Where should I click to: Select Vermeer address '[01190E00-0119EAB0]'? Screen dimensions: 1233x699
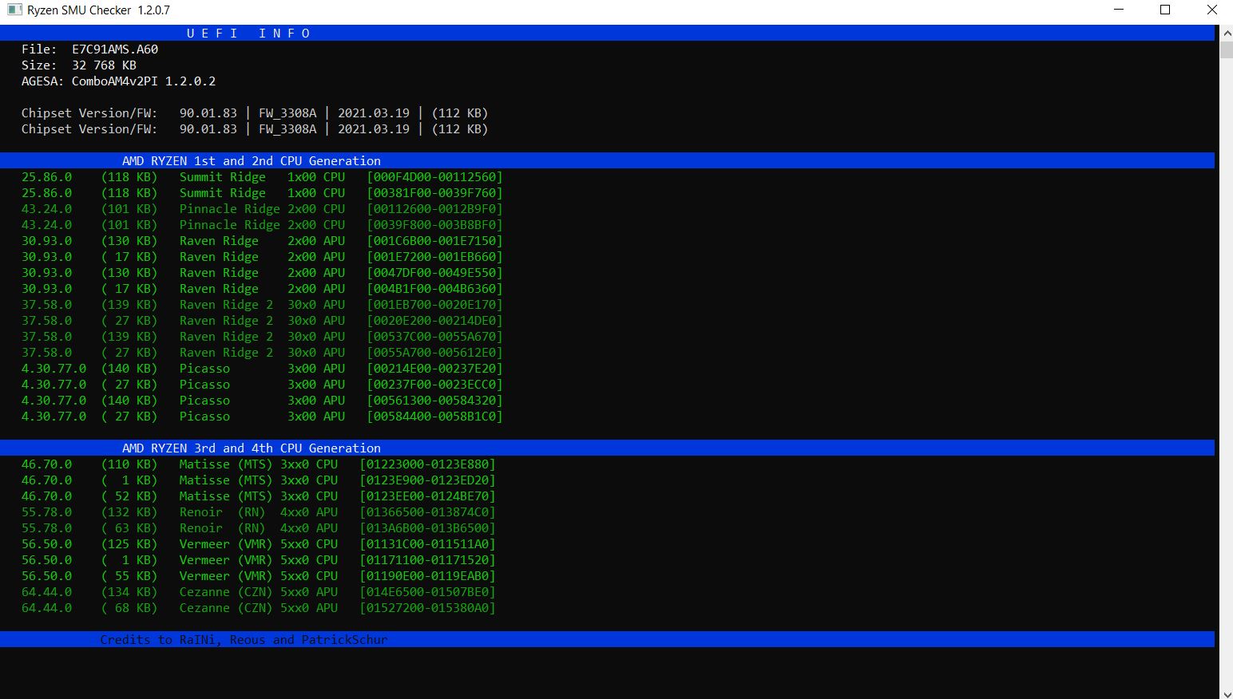428,576
